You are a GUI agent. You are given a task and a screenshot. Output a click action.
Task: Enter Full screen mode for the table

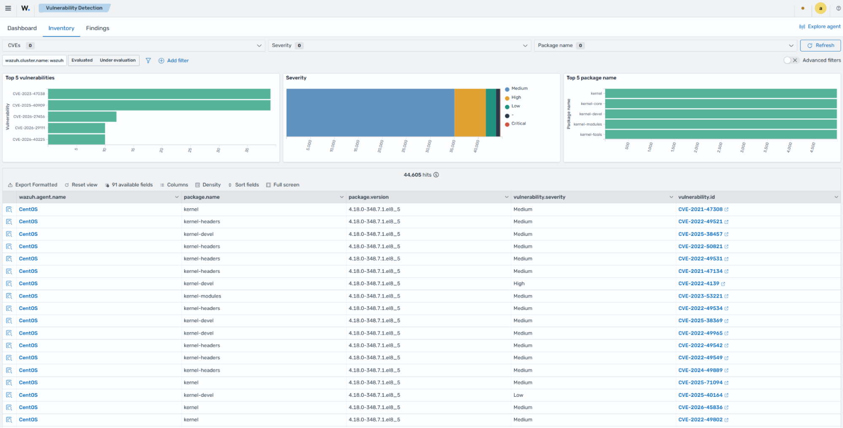[283, 185]
